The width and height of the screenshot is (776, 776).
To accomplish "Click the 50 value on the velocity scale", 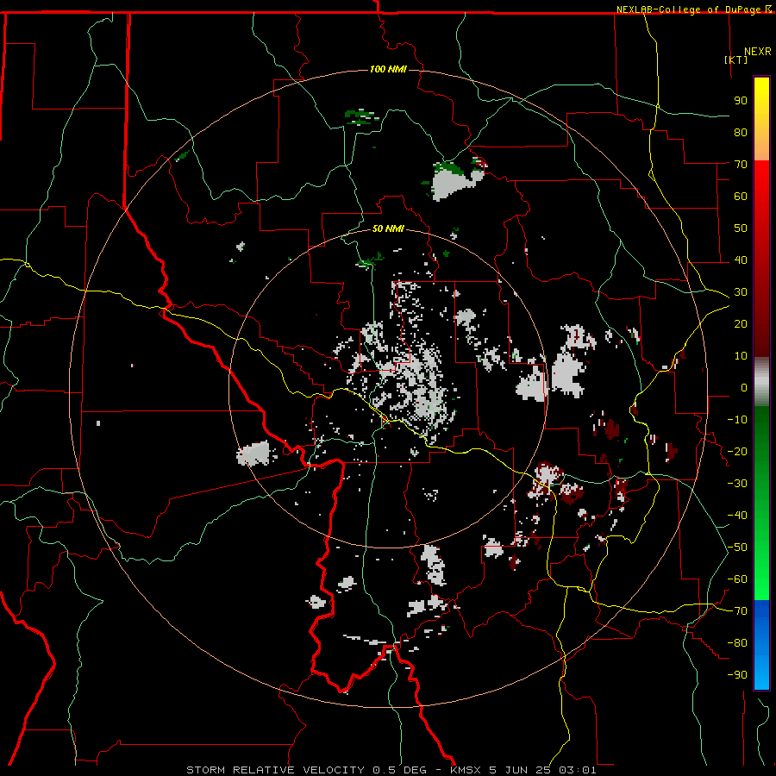I will coord(741,228).
